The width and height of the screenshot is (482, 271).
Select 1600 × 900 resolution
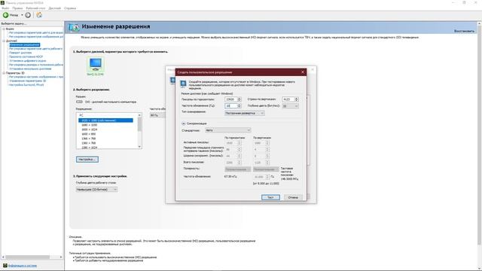click(x=89, y=134)
